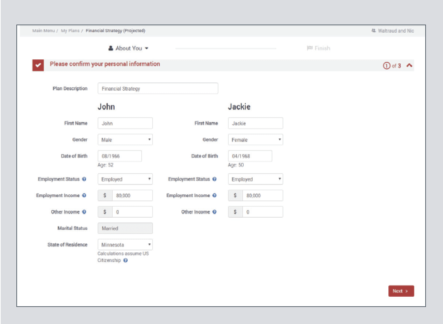The height and width of the screenshot is (324, 443).
Task: Click Jackie's First Name field
Action: click(255, 123)
